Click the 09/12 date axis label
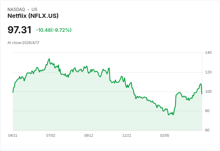The height and width of the screenshot is (151, 220). 89,136
